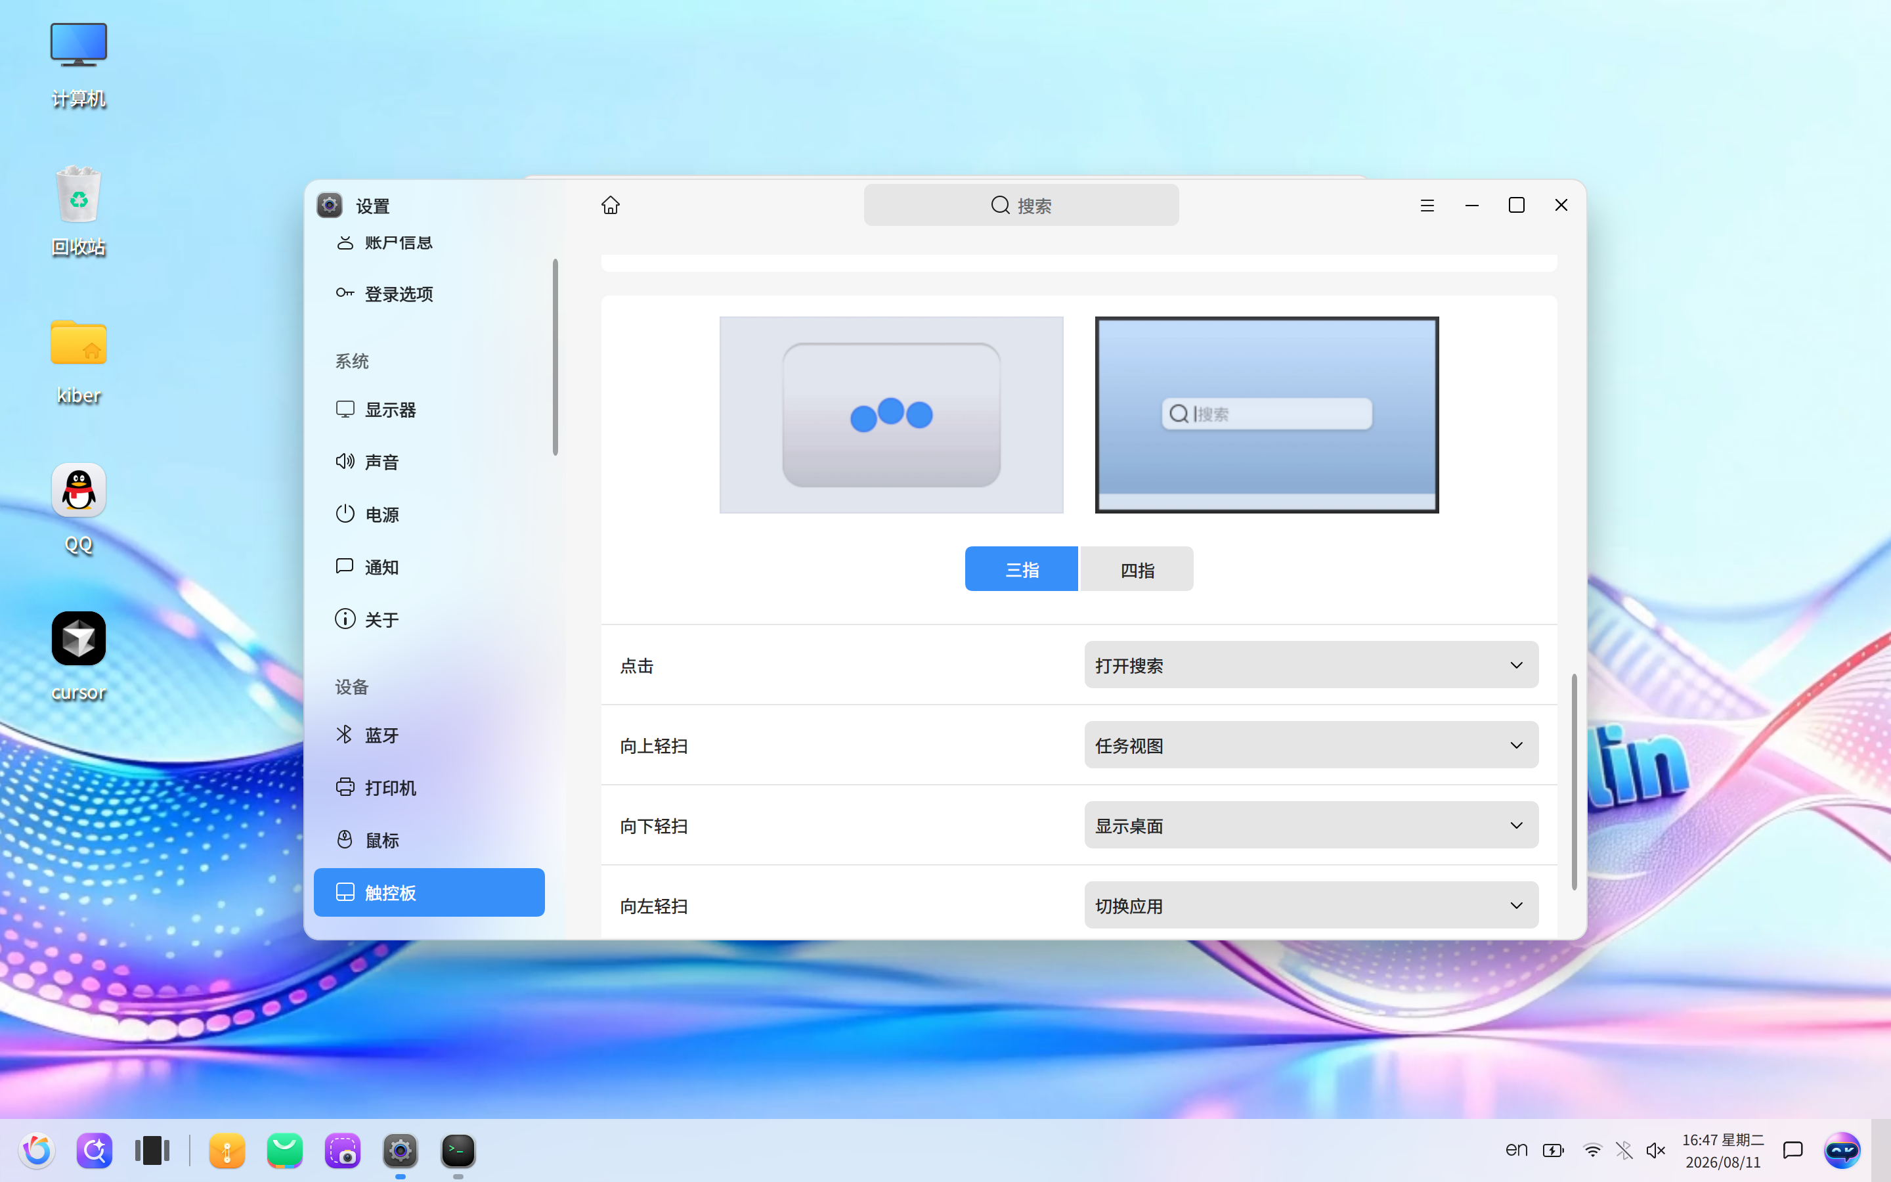Click the search screen preview thumbnail
The height and width of the screenshot is (1182, 1891).
coord(1267,415)
